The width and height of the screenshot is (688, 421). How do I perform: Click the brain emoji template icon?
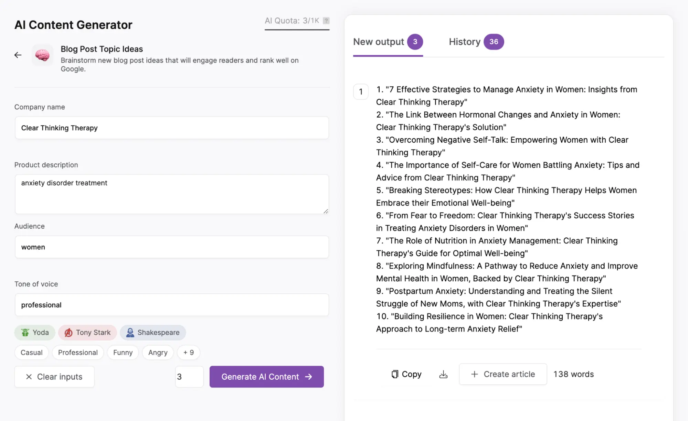42,55
